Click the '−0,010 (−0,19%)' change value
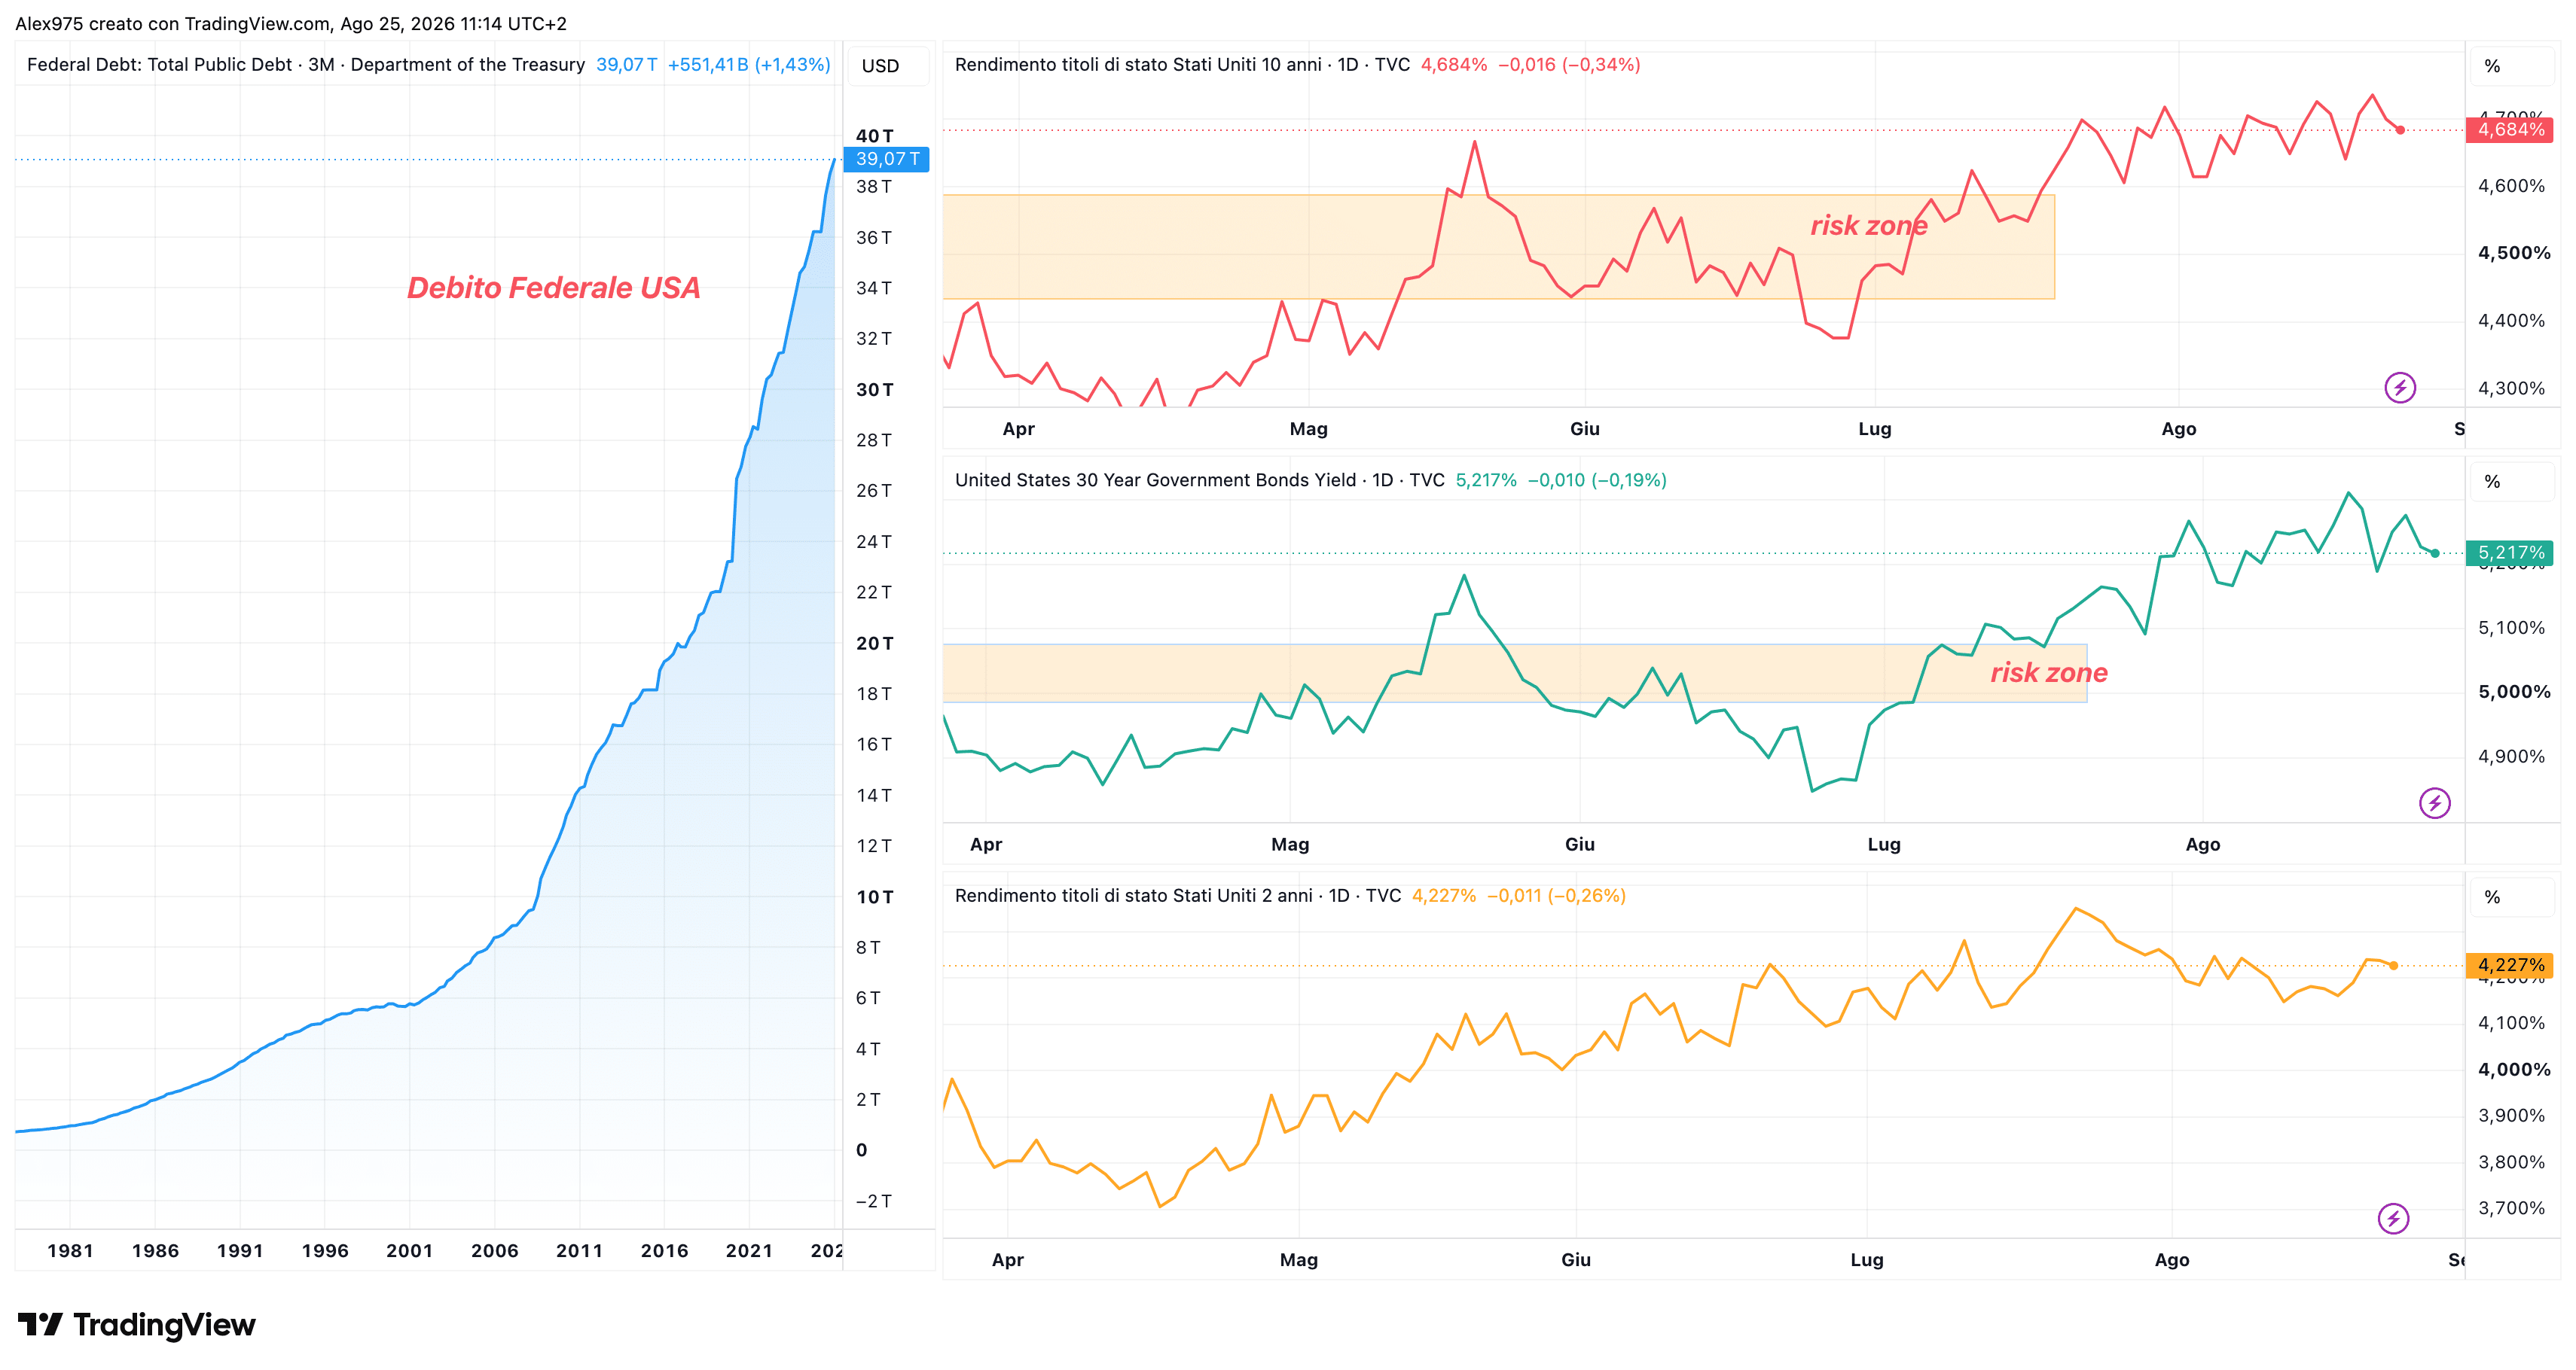 1597,481
